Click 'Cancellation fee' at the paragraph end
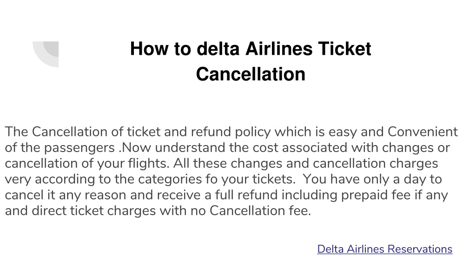The image size is (476, 267). point(259,211)
